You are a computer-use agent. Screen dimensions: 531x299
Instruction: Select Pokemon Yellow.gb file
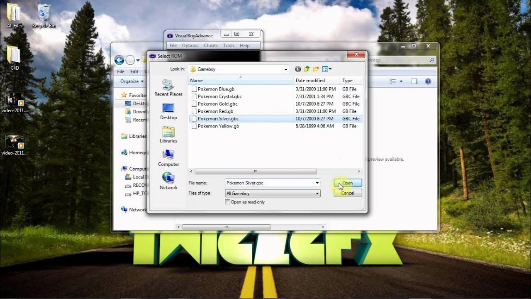[x=218, y=126]
